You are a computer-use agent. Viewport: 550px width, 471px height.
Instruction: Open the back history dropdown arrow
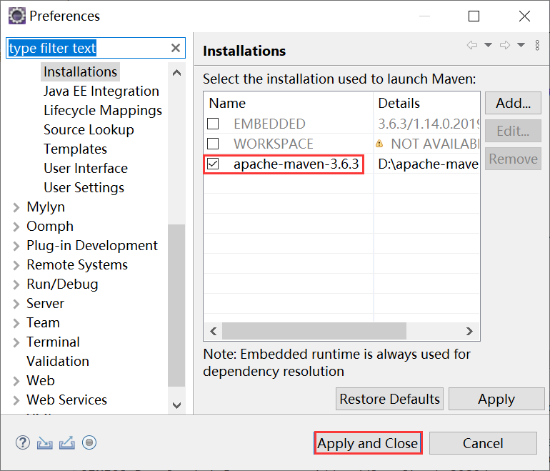click(488, 45)
